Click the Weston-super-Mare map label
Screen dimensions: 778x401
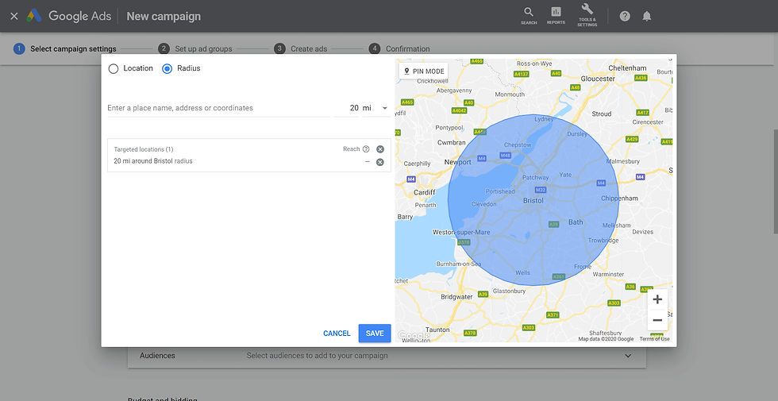pos(461,232)
